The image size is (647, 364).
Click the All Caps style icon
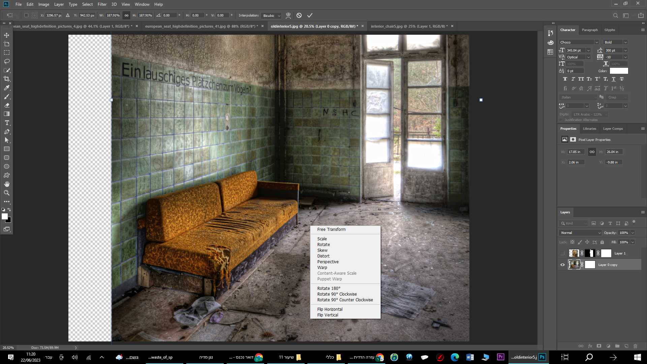(x=581, y=79)
